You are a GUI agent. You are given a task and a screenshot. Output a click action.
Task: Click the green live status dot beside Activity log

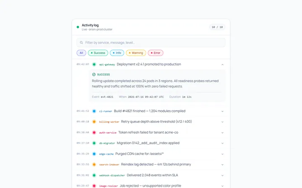(78, 27)
